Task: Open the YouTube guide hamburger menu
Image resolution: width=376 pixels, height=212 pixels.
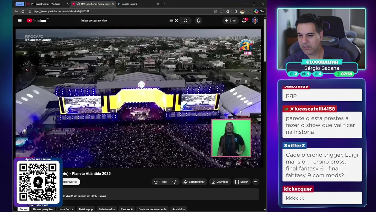Action: pyautogui.click(x=20, y=21)
